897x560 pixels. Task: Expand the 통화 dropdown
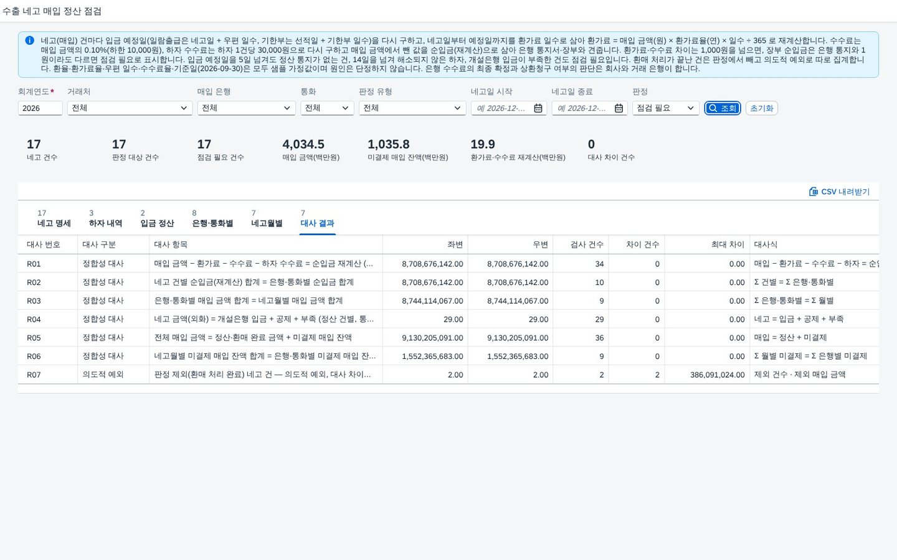click(327, 108)
